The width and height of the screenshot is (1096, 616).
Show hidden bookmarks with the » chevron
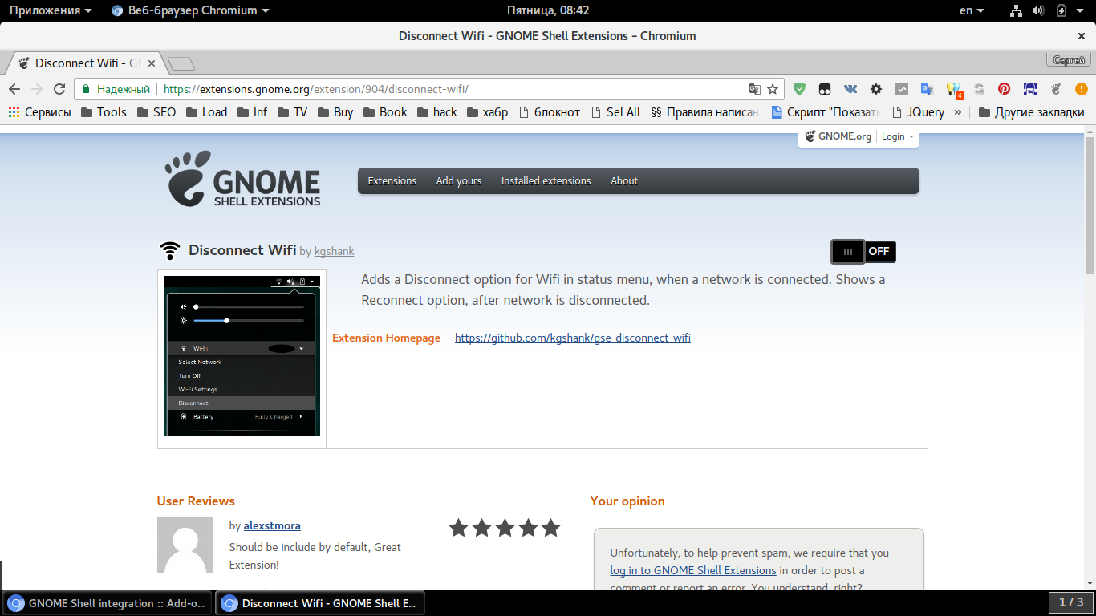(958, 112)
